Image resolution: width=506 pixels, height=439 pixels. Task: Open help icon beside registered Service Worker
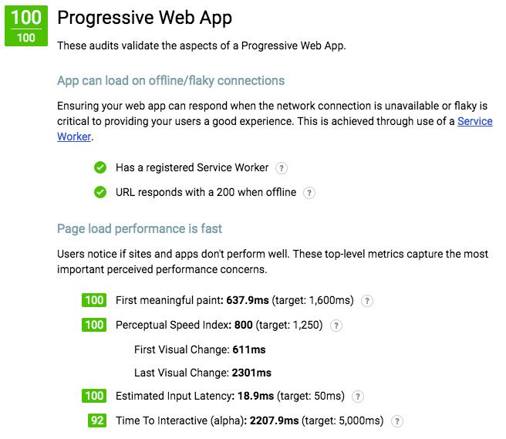coord(281,168)
